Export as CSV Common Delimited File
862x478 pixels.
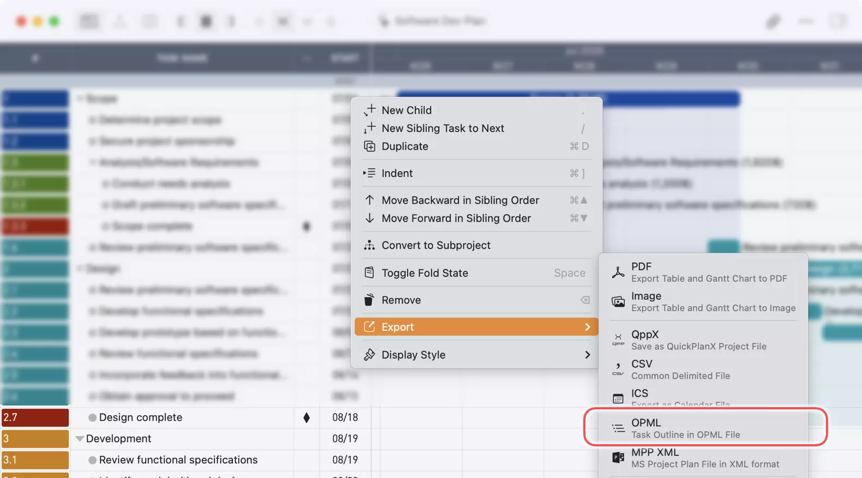pyautogui.click(x=680, y=370)
